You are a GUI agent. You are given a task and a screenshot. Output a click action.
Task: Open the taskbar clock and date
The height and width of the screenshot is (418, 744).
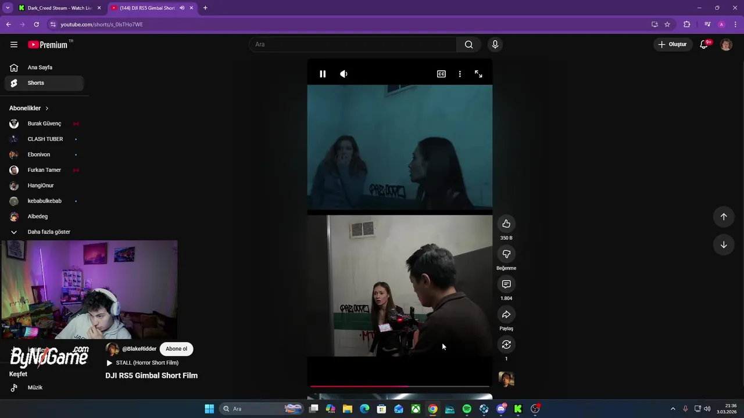[727, 409]
